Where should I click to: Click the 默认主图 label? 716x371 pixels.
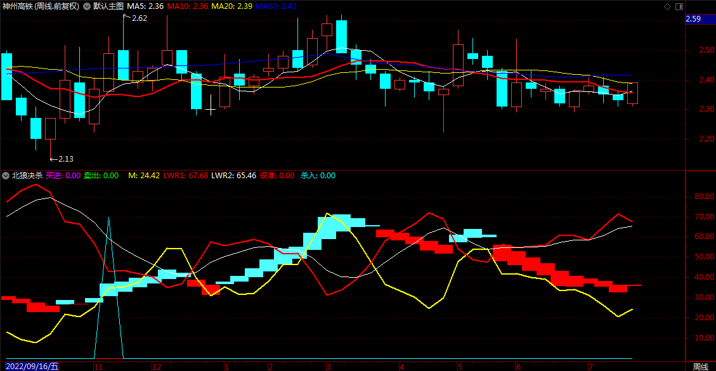(108, 6)
